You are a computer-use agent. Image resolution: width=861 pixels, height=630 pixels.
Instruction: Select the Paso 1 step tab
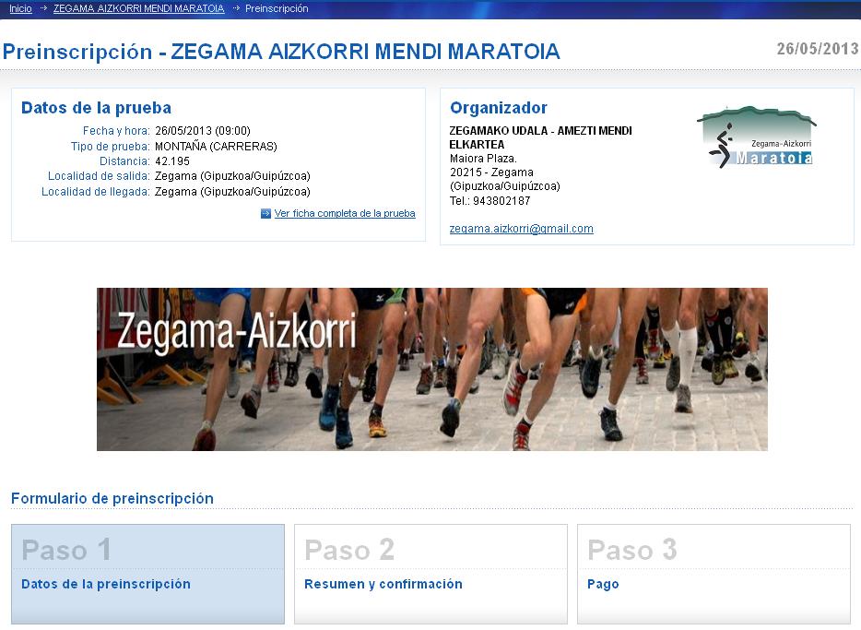[x=147, y=574]
